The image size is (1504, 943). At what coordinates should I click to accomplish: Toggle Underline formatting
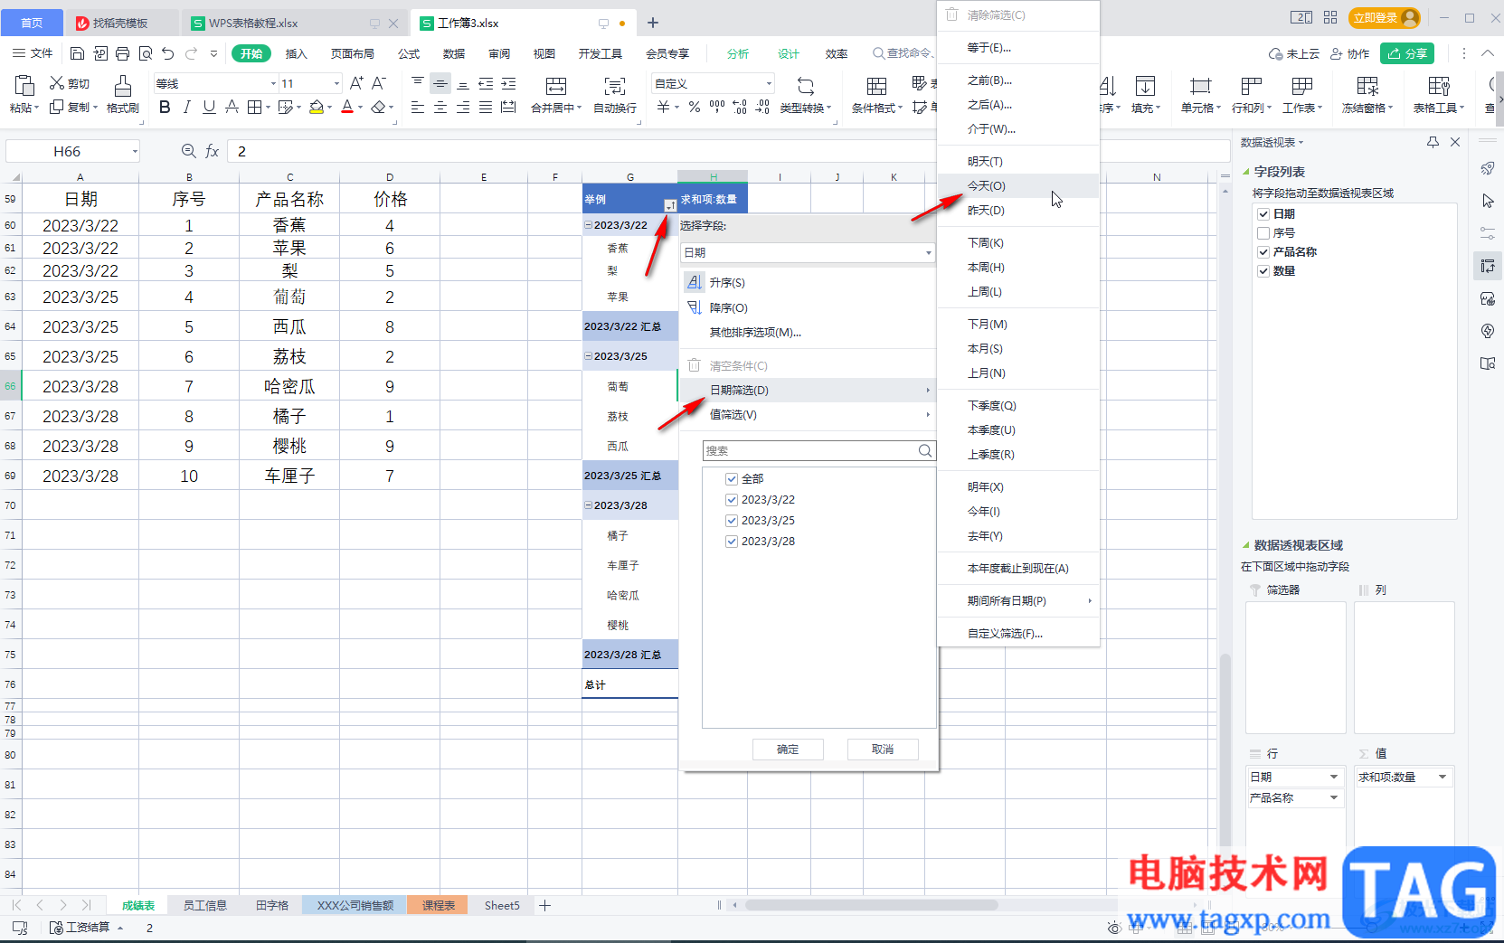click(x=209, y=107)
